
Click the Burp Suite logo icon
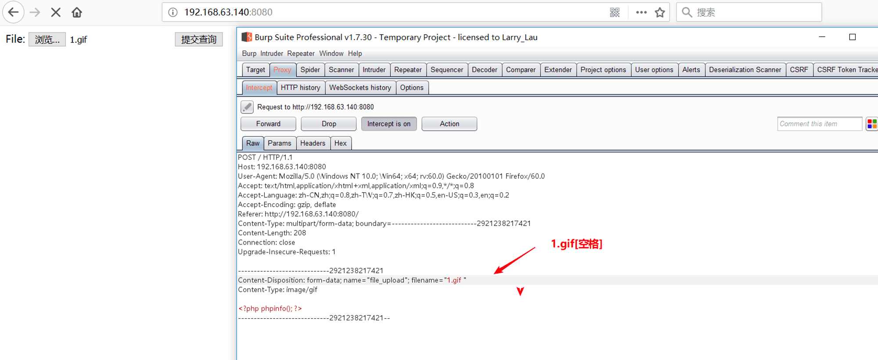247,37
